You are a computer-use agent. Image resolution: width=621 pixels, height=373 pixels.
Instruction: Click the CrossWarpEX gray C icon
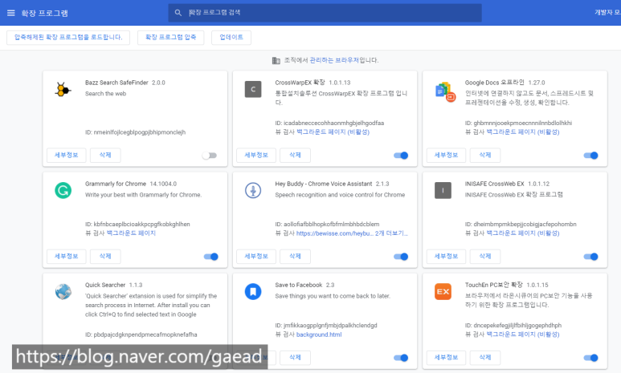[253, 89]
